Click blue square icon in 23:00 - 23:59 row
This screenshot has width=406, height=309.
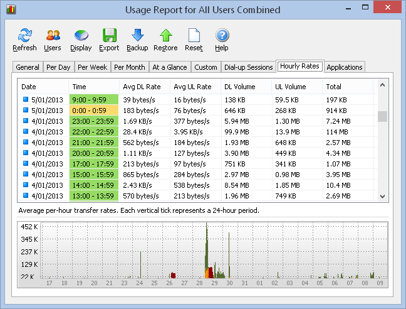[25, 121]
